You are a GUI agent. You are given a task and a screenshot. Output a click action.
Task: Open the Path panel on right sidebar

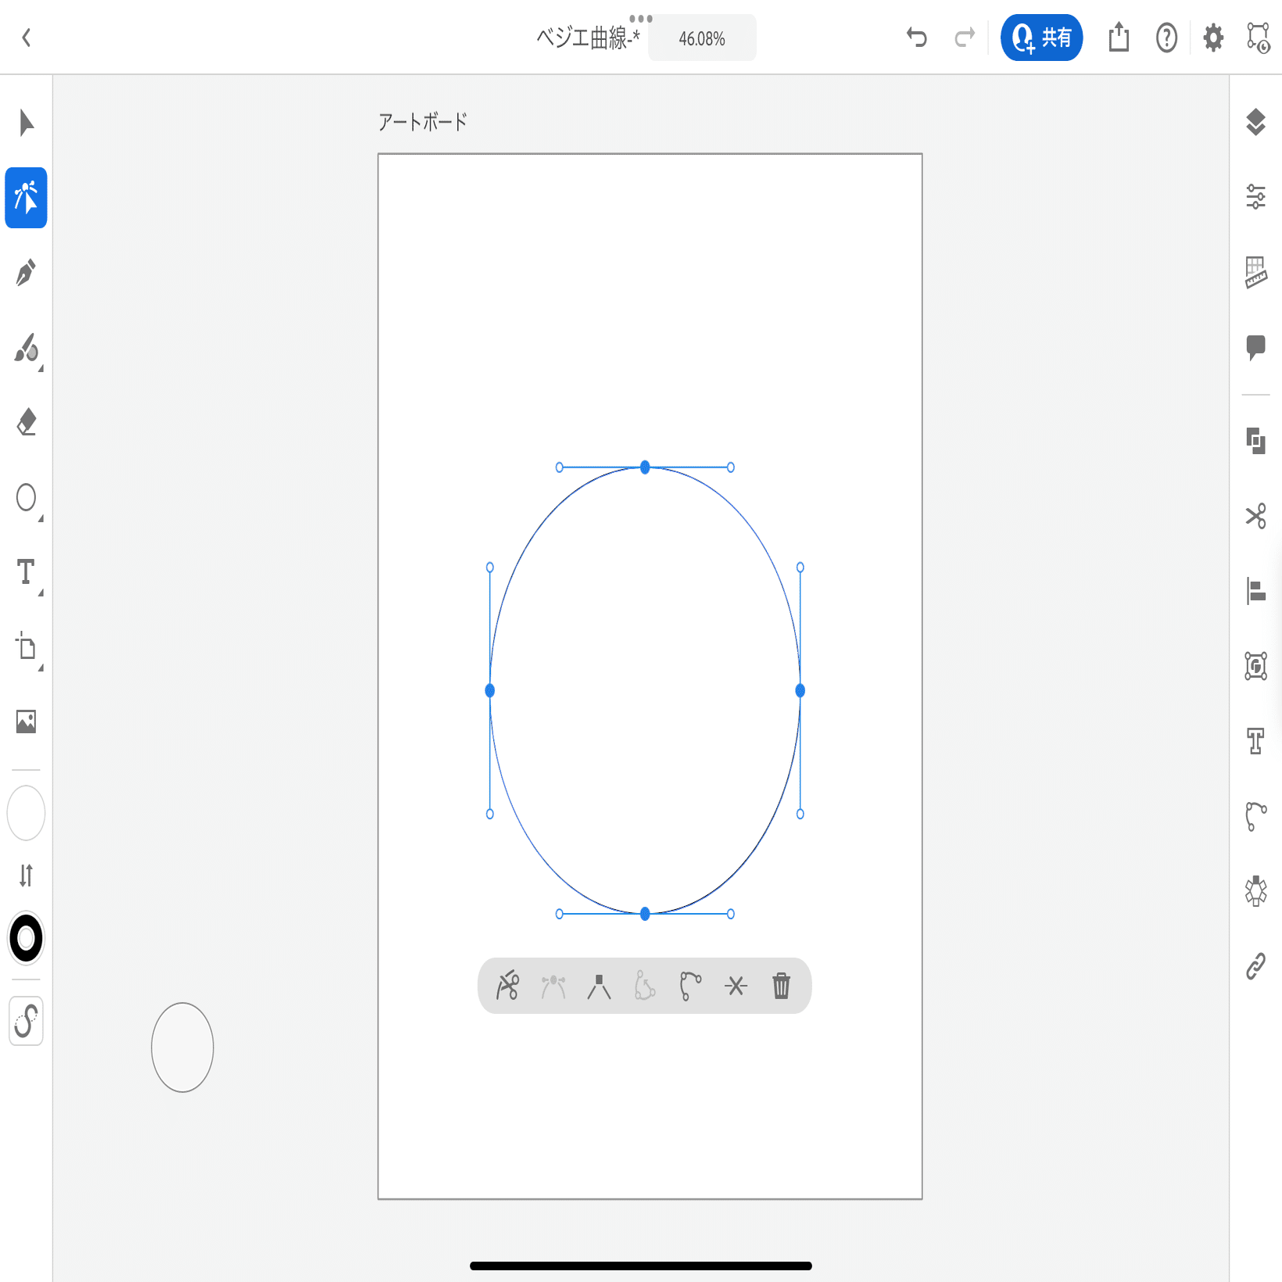click(1255, 816)
